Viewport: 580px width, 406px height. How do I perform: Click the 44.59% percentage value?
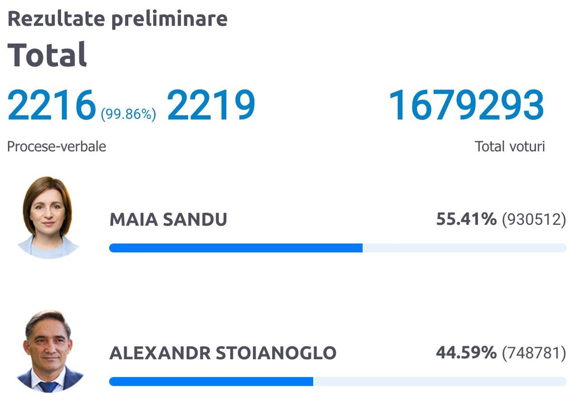click(466, 353)
